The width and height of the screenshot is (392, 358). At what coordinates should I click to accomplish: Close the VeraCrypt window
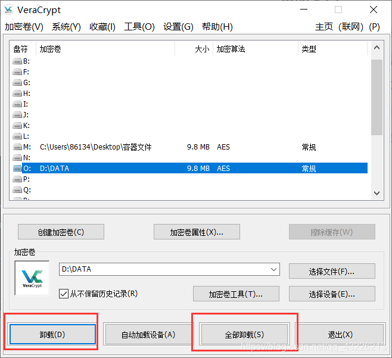click(x=374, y=10)
